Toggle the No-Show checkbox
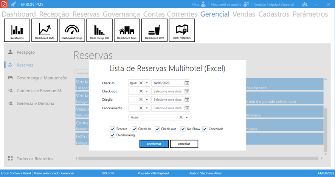Screen dimensions: 335x177 click(183, 129)
